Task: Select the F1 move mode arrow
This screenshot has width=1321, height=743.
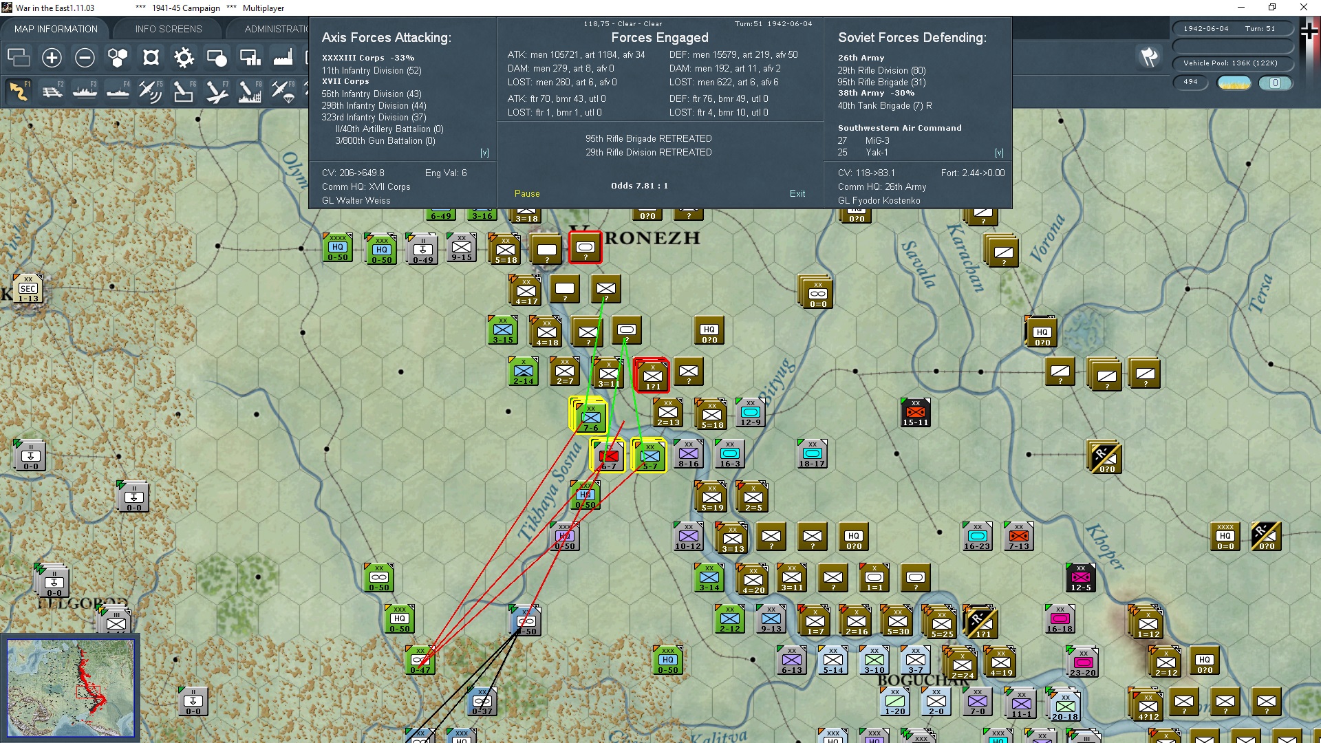Action: pyautogui.click(x=19, y=91)
